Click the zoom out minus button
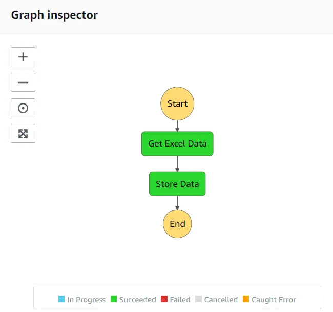The height and width of the screenshot is (312, 333). coord(23,82)
